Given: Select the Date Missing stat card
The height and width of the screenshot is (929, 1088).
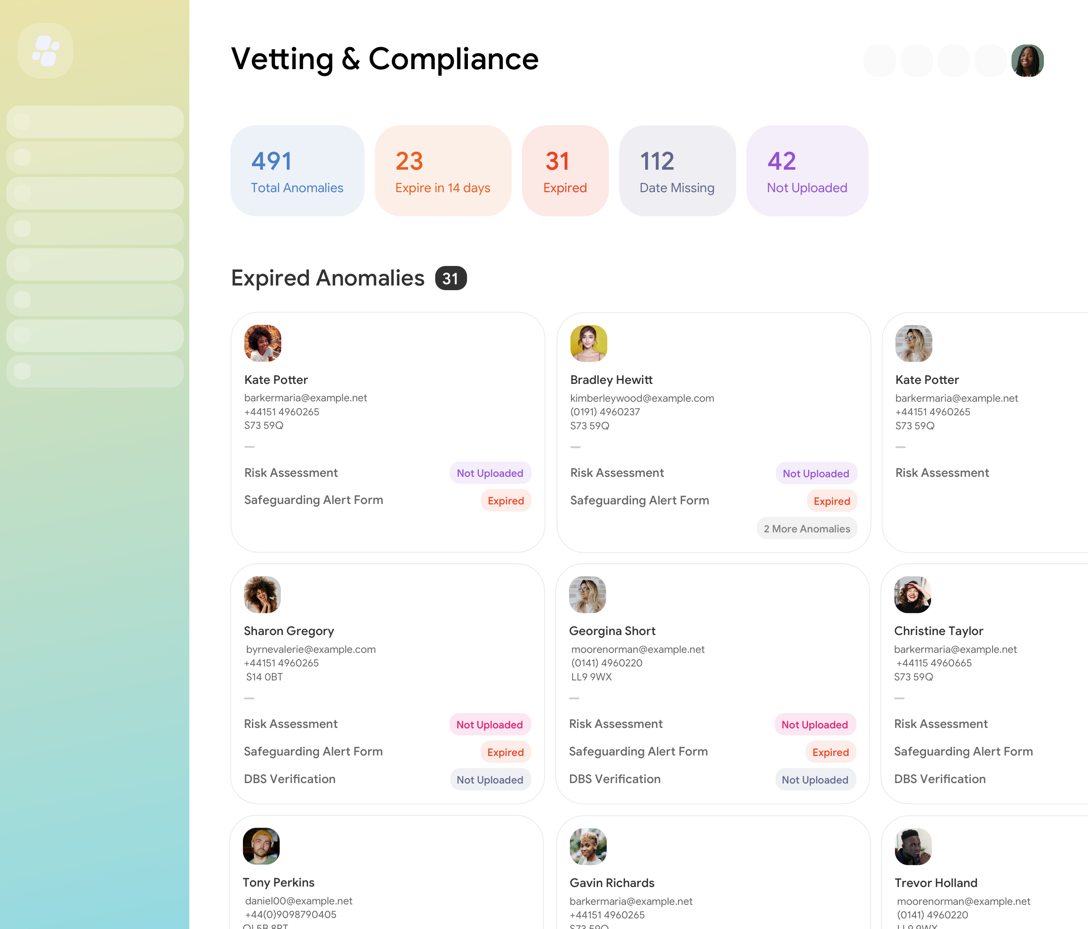Looking at the screenshot, I should (677, 171).
